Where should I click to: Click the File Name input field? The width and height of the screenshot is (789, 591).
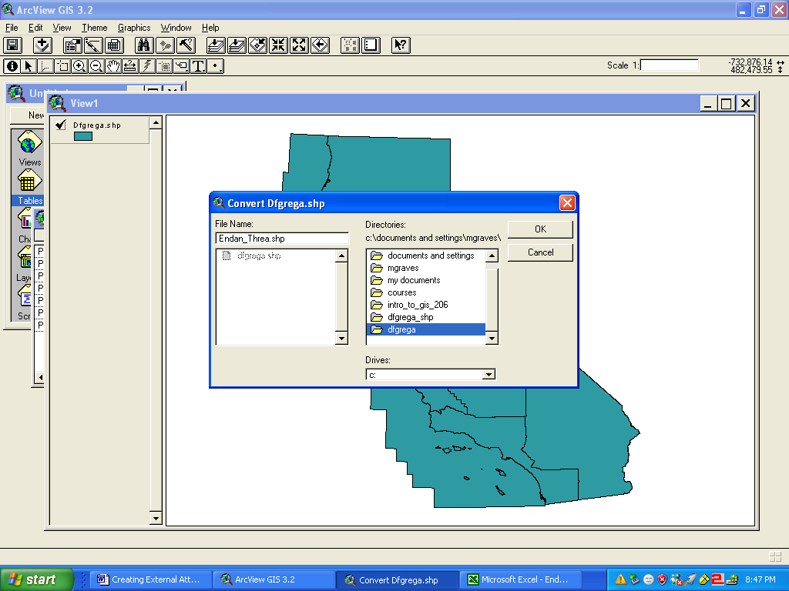click(x=282, y=239)
